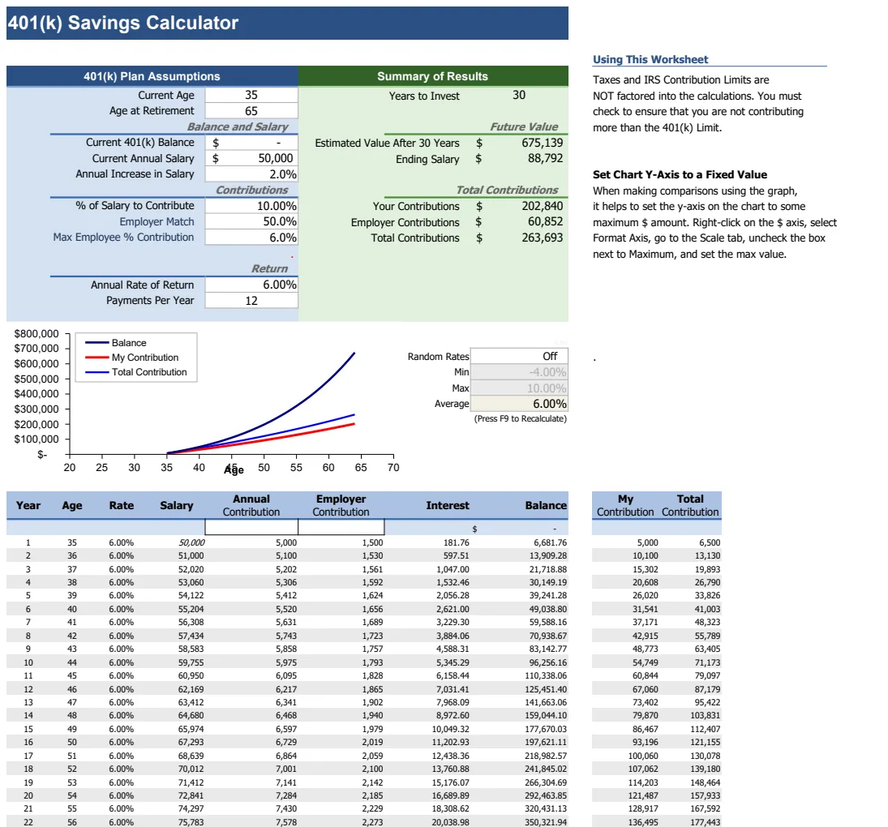Select annual contribution 6,597 in year 15
The image size is (888, 827).
(x=286, y=729)
